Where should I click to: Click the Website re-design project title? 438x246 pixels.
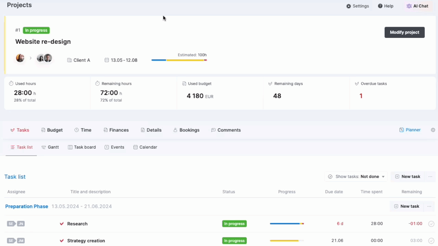[43, 42]
